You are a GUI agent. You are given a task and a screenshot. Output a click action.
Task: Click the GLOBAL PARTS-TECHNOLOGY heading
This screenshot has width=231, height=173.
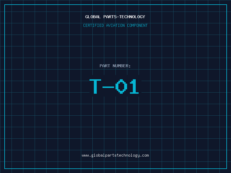115,17
